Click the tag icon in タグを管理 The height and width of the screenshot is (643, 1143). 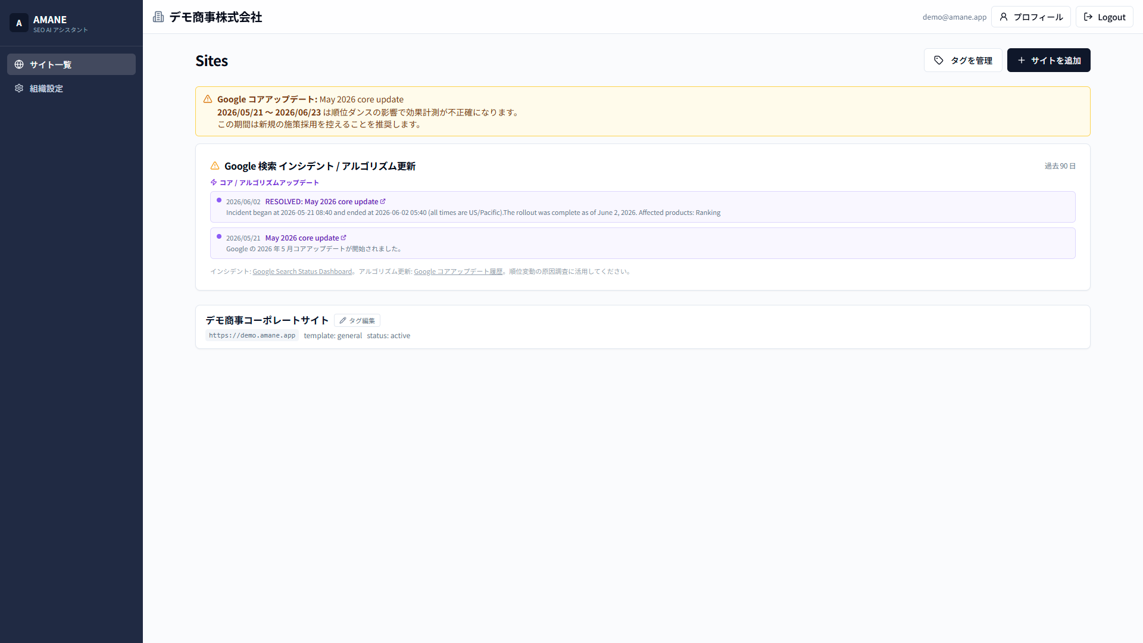(939, 60)
